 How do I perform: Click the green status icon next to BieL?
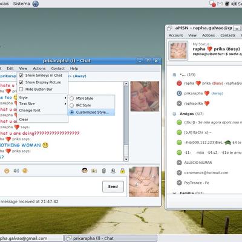point(179,142)
